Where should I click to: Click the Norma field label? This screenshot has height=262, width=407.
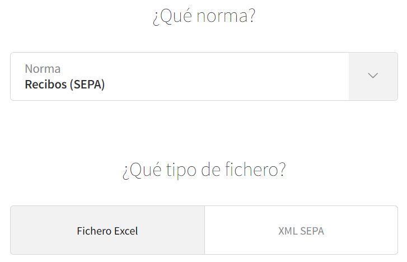pyautogui.click(x=43, y=69)
